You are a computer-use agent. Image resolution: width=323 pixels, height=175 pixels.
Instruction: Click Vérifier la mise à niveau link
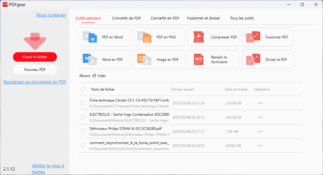(48, 169)
